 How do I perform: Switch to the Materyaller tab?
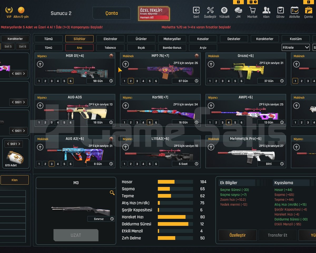point(172,39)
